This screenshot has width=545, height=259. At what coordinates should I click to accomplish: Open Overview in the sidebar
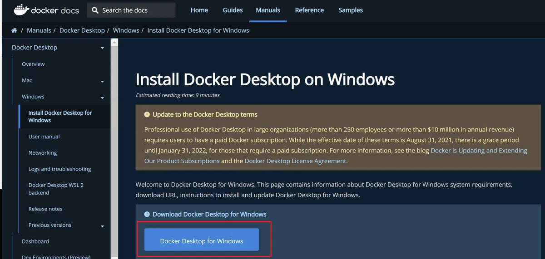coord(33,64)
